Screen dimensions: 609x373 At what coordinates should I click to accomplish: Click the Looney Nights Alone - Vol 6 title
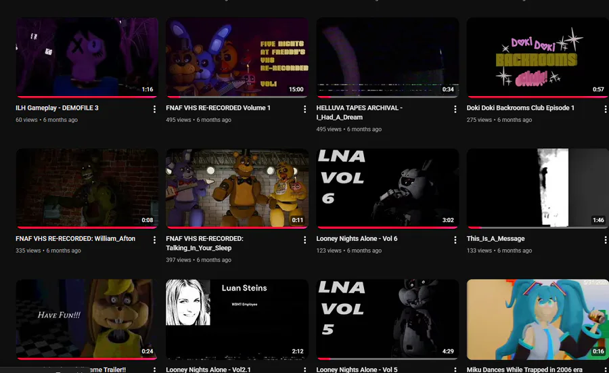(357, 238)
